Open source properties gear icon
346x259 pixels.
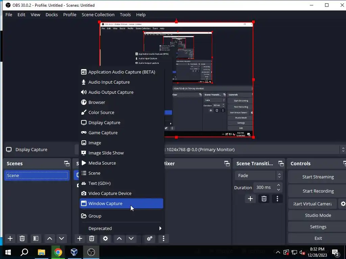105,238
